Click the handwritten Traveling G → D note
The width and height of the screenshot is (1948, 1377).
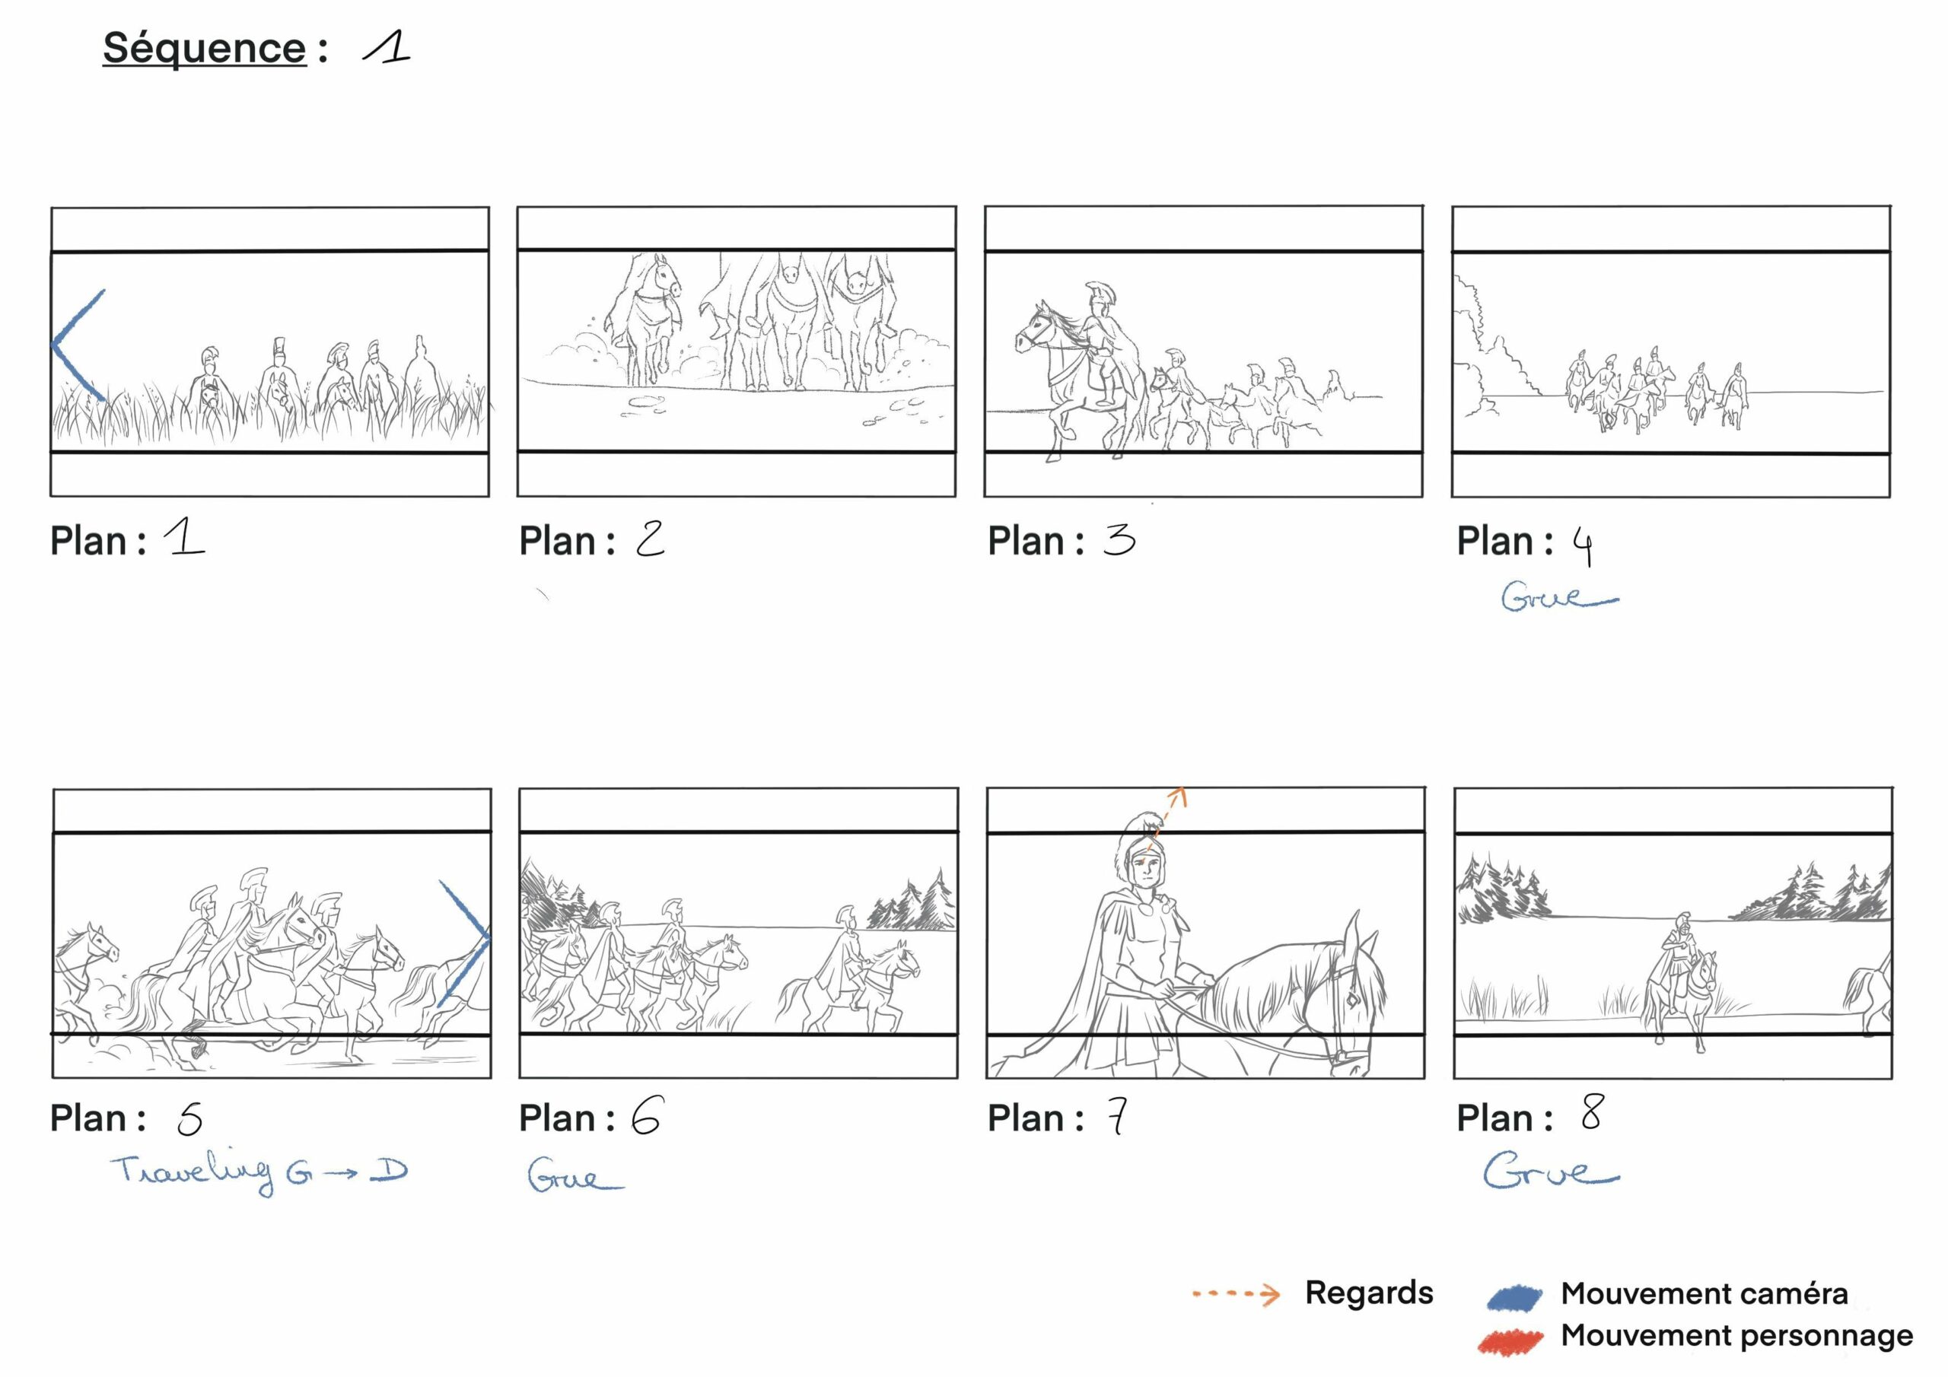[x=259, y=1172]
